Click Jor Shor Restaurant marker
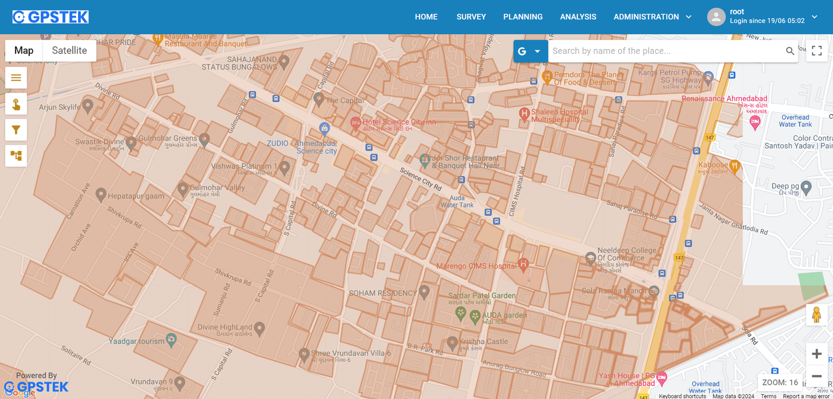833x399 pixels. [425, 160]
